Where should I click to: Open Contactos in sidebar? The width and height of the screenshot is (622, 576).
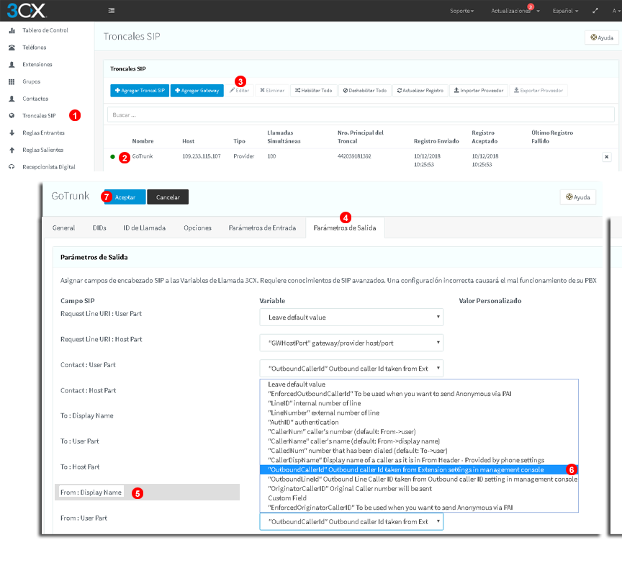(35, 99)
